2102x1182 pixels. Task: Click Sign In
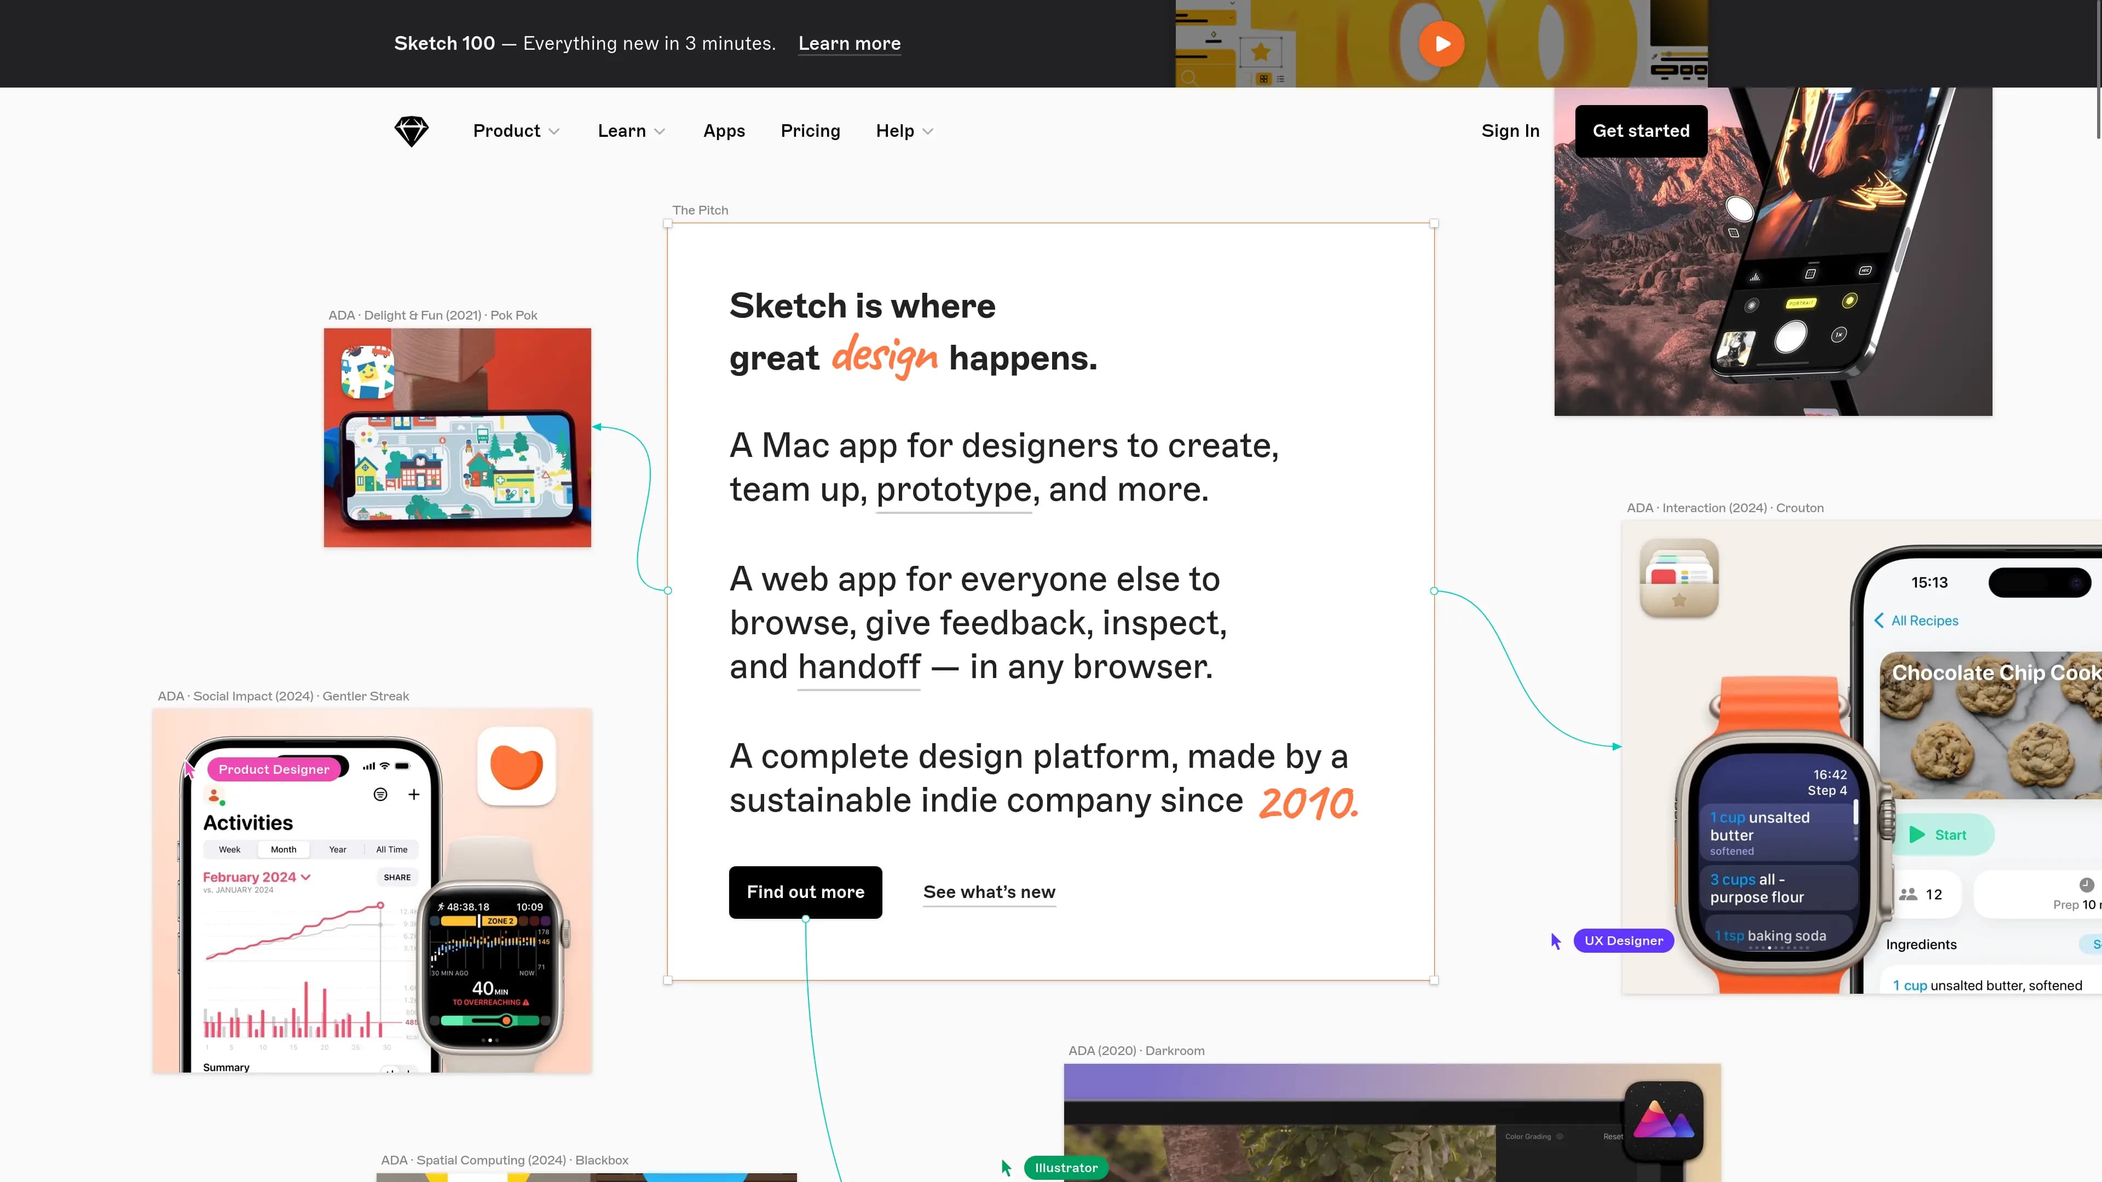[x=1510, y=131]
